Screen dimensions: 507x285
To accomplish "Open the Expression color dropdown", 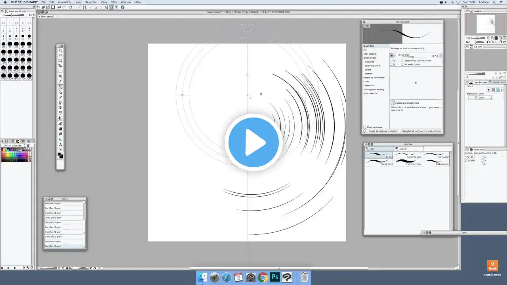I will (481, 97).
